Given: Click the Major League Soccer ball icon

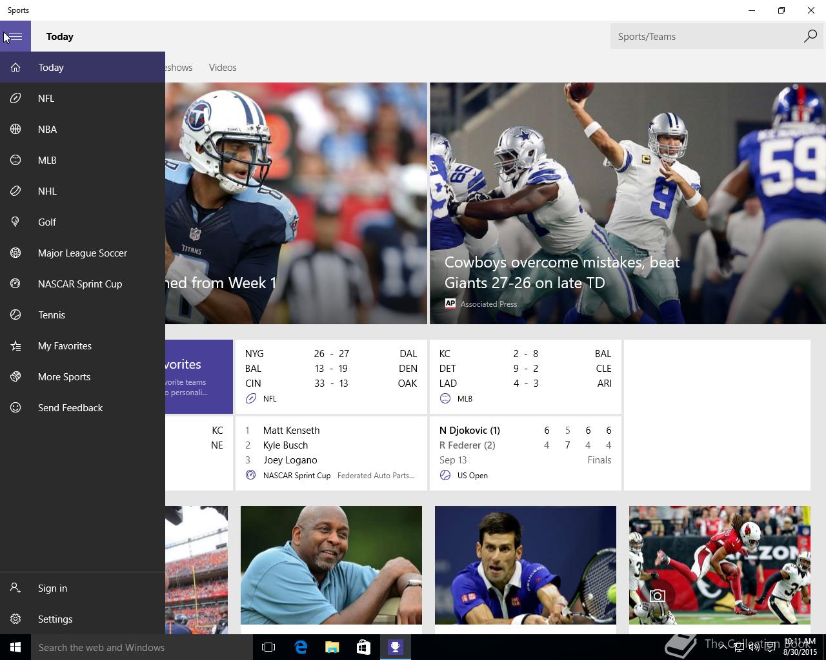Looking at the screenshot, I should click(x=15, y=253).
